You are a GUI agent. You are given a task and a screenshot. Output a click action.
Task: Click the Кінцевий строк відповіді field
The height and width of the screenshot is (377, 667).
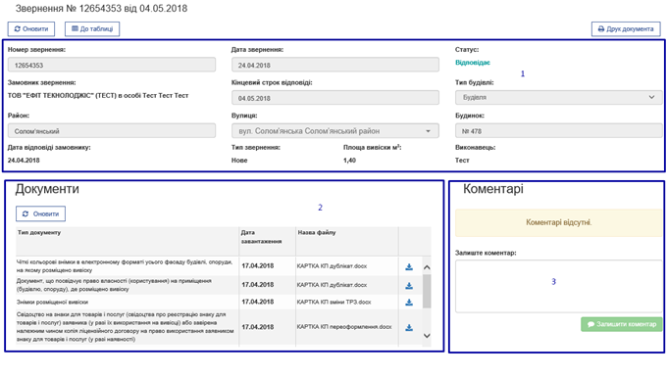[335, 98]
